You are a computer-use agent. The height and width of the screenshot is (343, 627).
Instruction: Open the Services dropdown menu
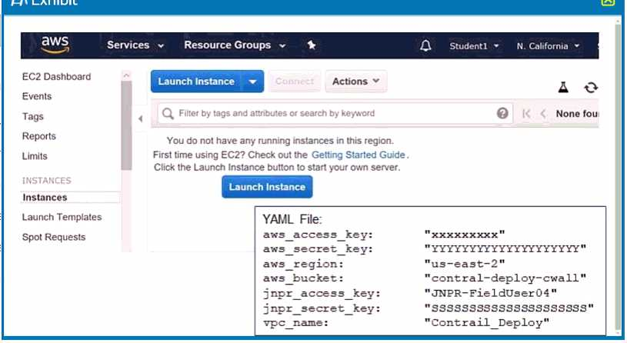[135, 45]
